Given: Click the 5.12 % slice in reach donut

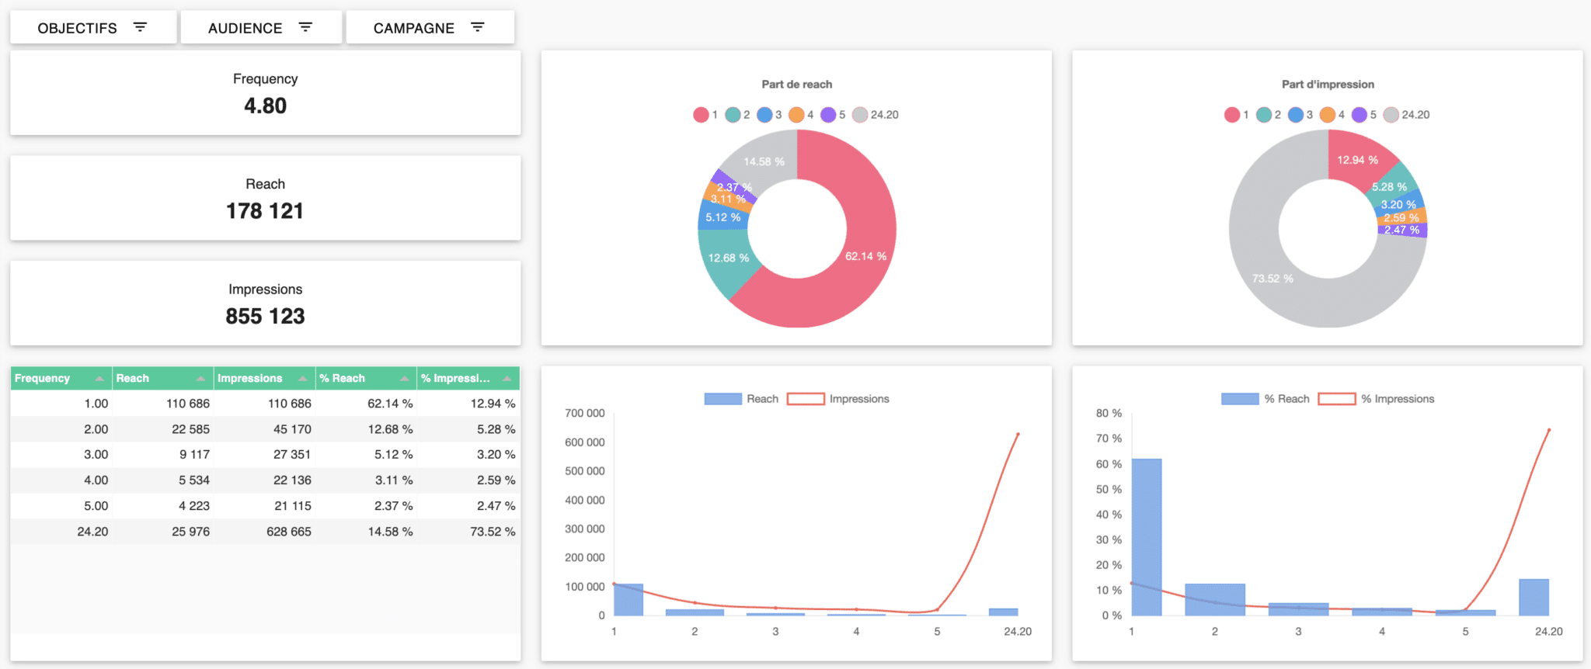Looking at the screenshot, I should coord(722,217).
